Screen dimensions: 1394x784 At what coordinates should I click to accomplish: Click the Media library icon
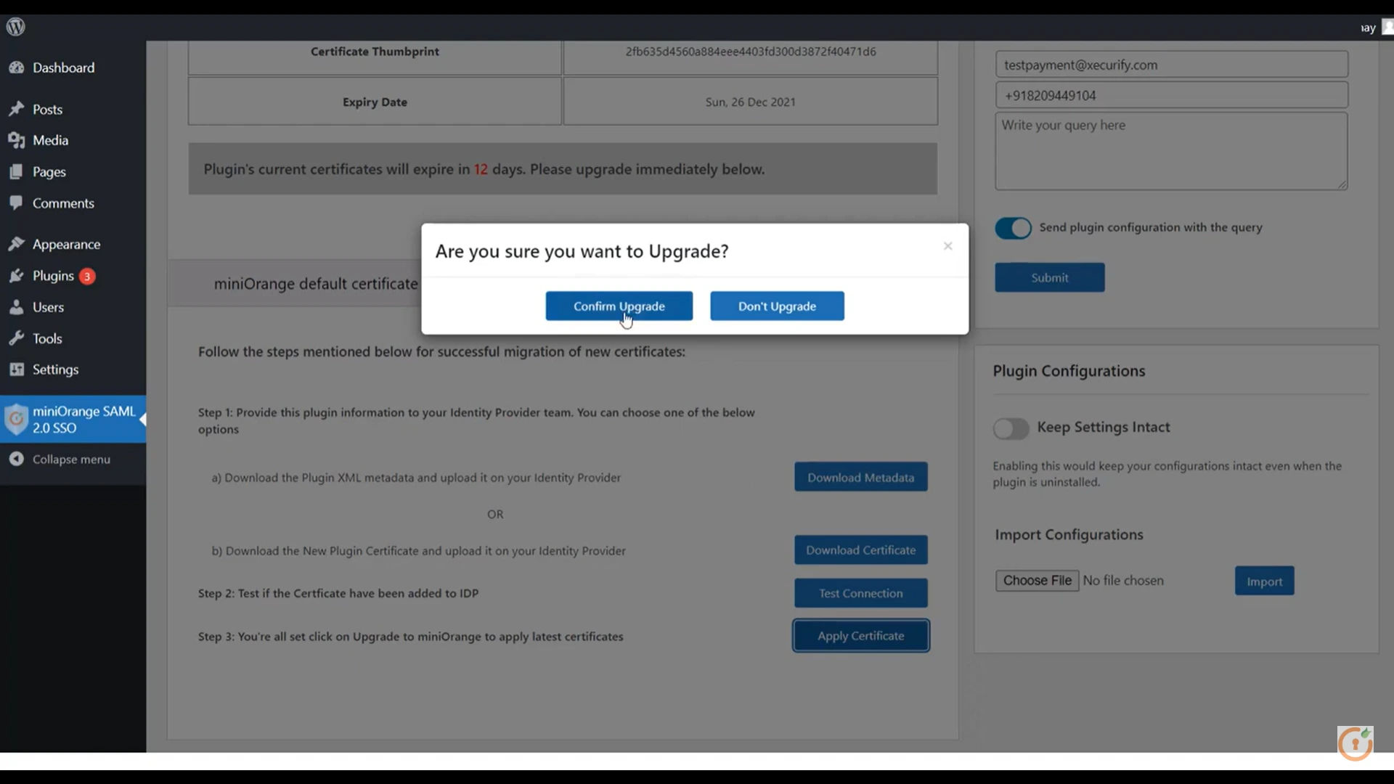[x=16, y=140]
